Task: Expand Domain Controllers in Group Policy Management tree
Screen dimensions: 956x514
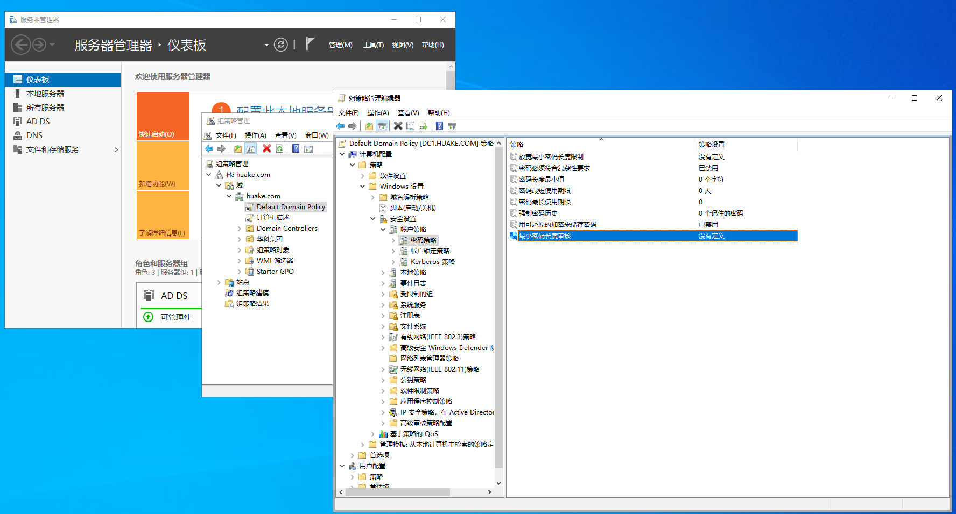Action: tap(240, 229)
